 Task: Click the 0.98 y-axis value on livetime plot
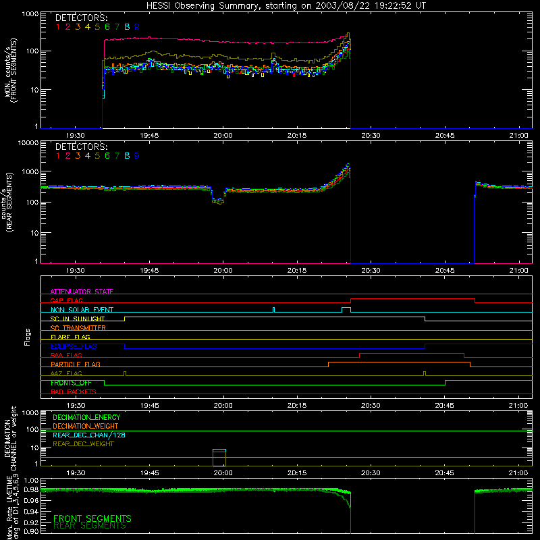(x=31, y=489)
